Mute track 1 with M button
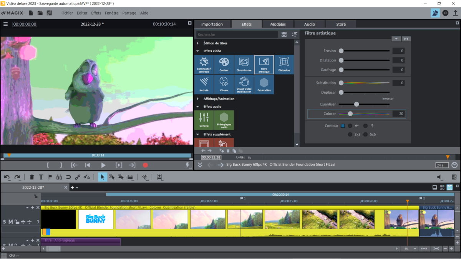This screenshot has height=259, width=461. coord(11,222)
